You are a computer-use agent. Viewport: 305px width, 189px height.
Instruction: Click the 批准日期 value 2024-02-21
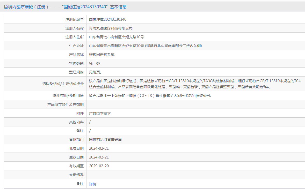point(99,148)
